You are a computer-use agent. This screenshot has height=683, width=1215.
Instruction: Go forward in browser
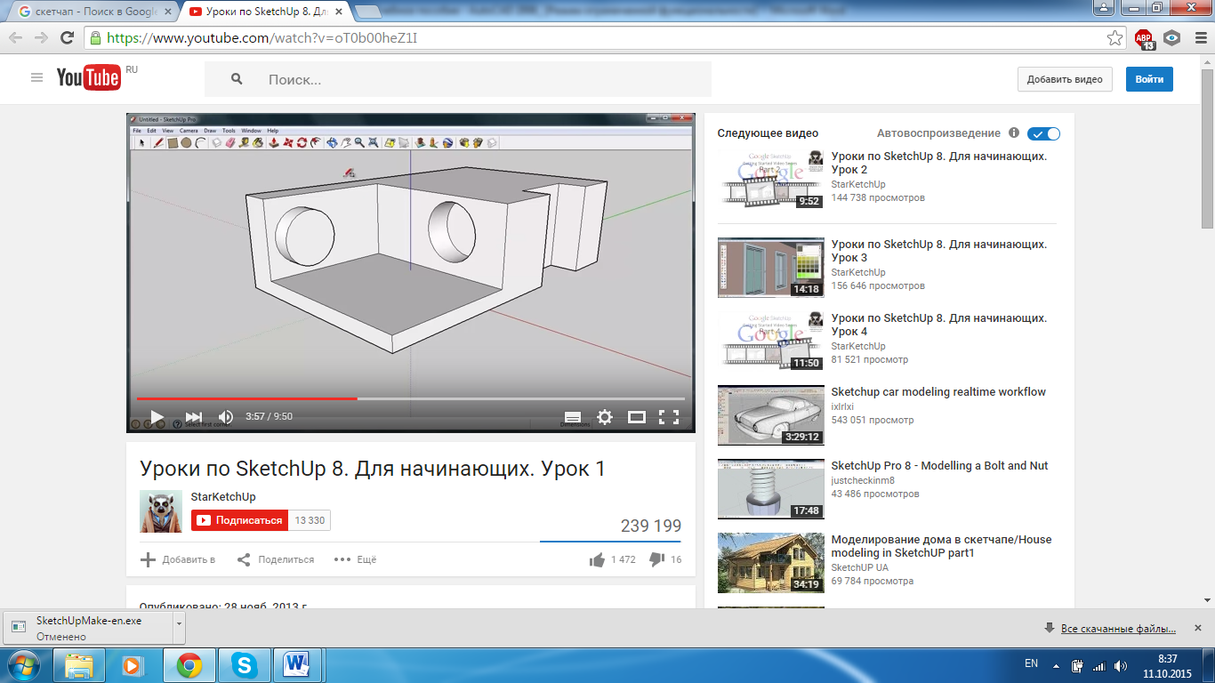[x=41, y=38]
